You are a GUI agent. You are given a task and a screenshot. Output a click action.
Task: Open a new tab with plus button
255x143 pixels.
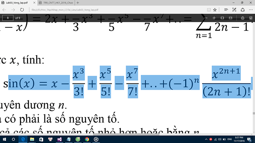[x=78, y=3]
